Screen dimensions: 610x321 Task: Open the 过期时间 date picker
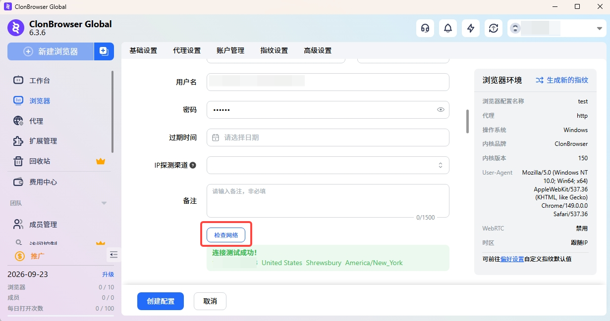pos(328,138)
